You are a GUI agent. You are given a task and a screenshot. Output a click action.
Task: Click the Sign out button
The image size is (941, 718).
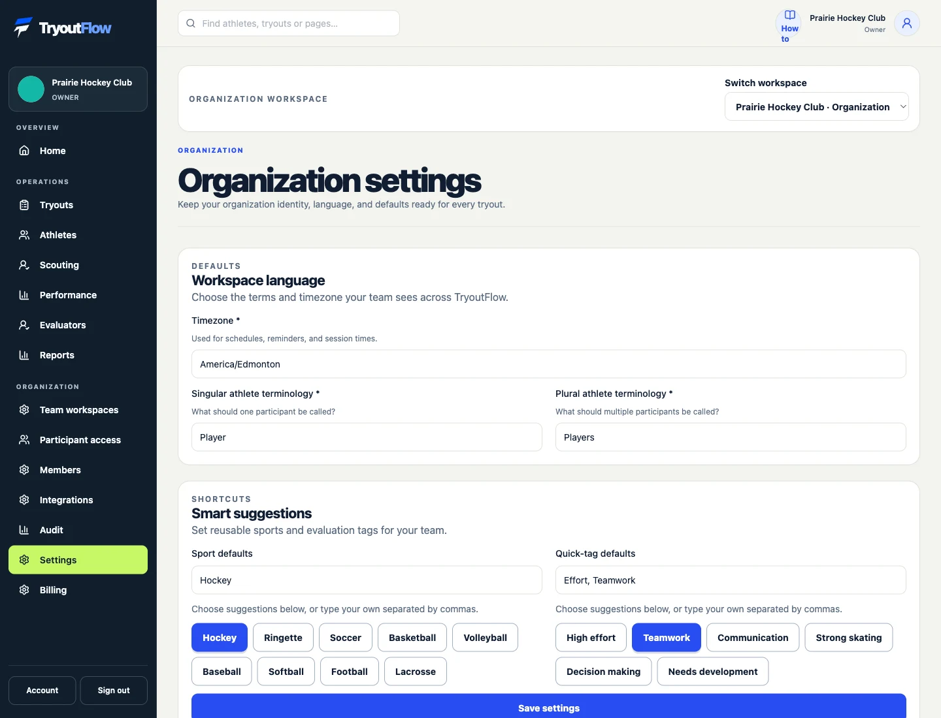tap(114, 691)
